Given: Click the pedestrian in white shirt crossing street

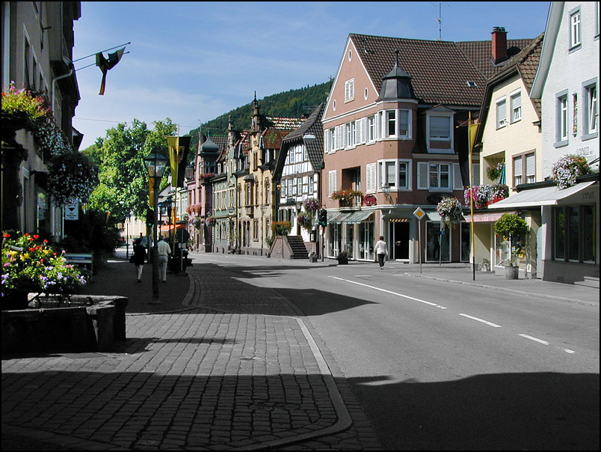Looking at the screenshot, I should [380, 251].
